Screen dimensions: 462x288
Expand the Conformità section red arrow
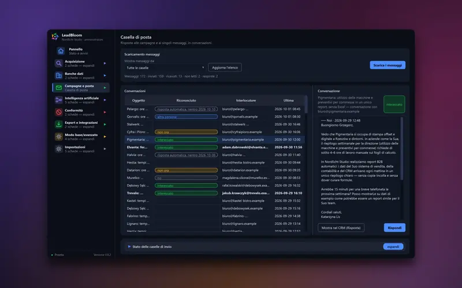105,112
